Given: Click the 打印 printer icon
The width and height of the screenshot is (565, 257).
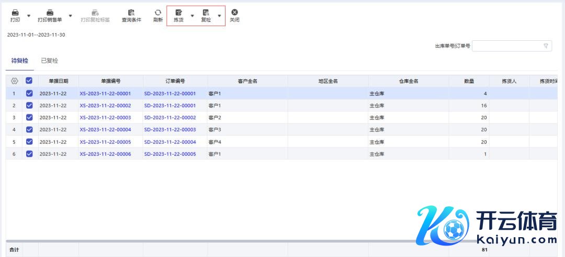Looking at the screenshot, I should [x=15, y=13].
